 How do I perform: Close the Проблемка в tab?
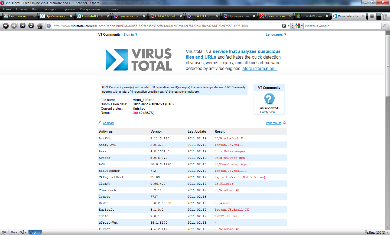point(71,16)
